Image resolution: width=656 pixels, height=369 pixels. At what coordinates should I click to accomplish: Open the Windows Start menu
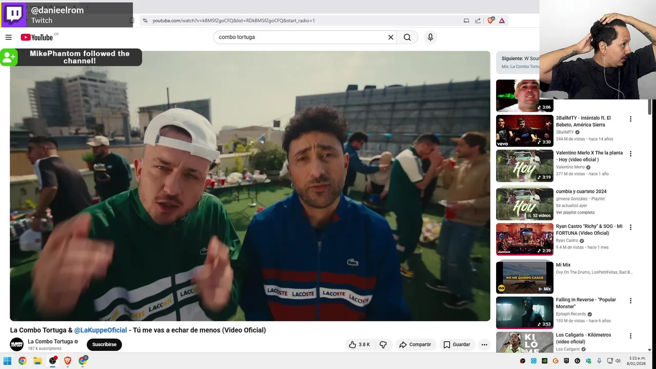[7, 361]
